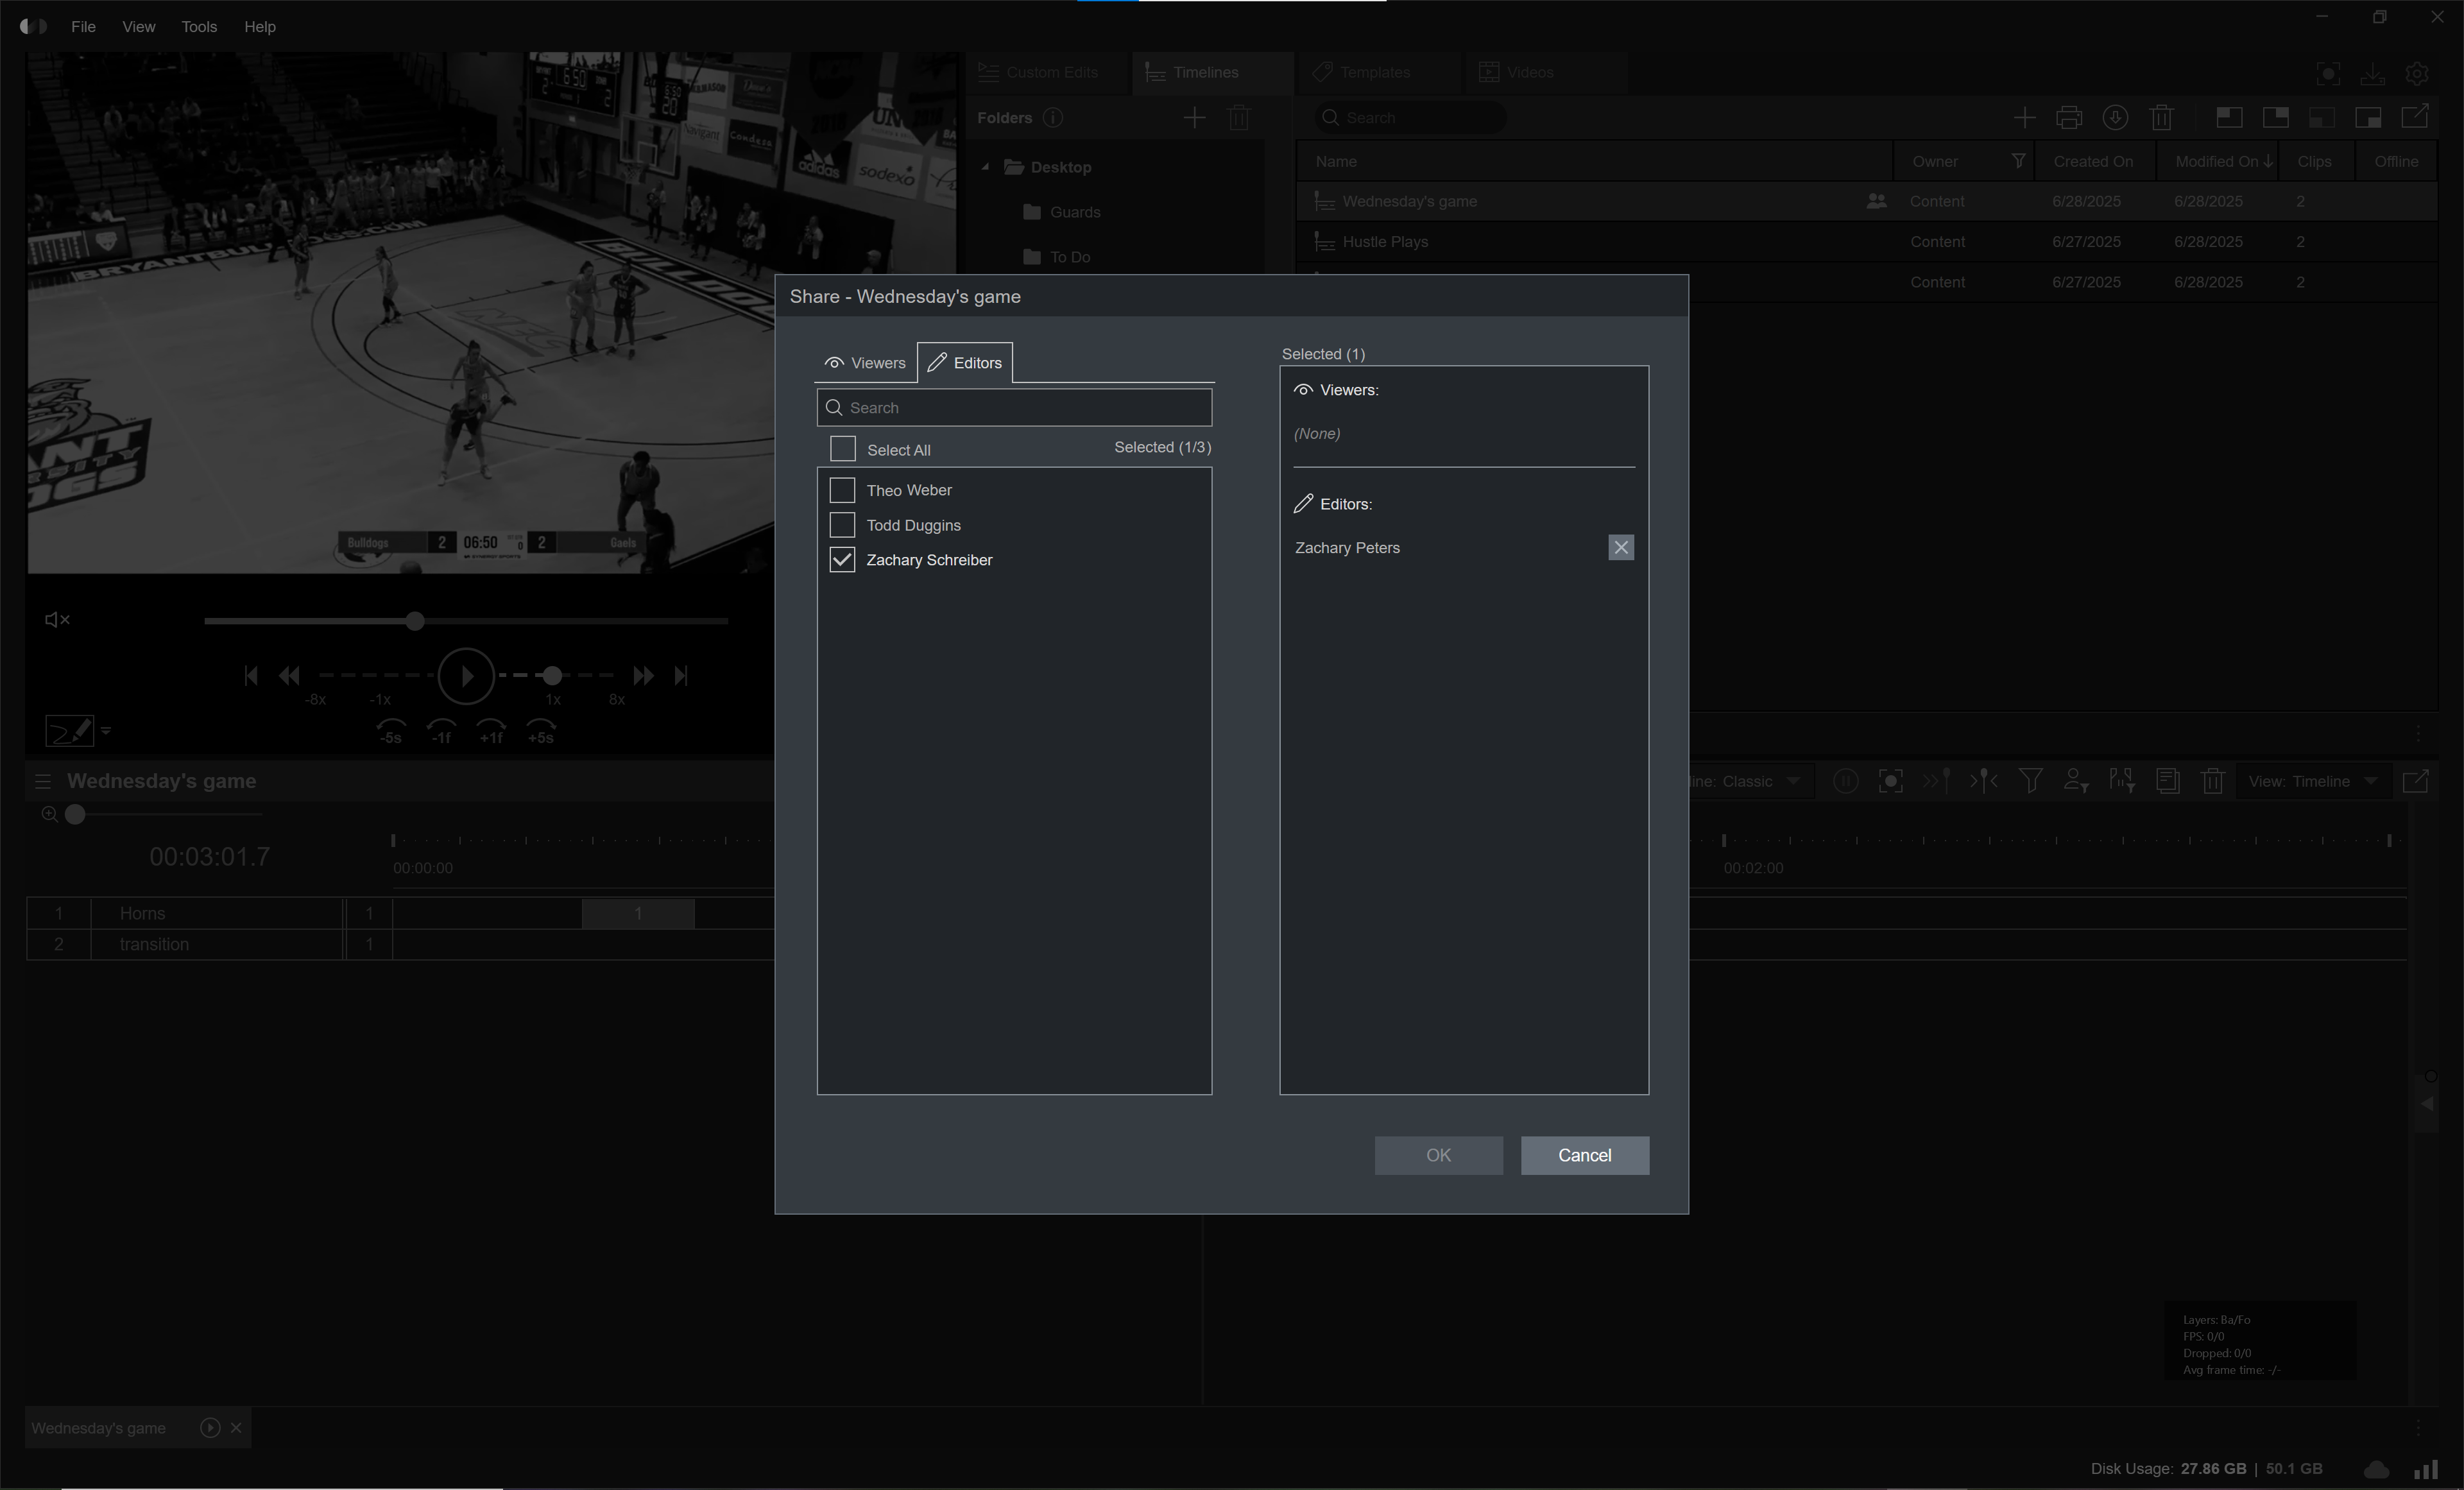The image size is (2464, 1490).
Task: Add new timeline with plus icon
Action: pyautogui.click(x=2024, y=118)
